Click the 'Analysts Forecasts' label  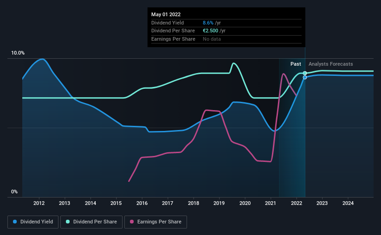331,64
